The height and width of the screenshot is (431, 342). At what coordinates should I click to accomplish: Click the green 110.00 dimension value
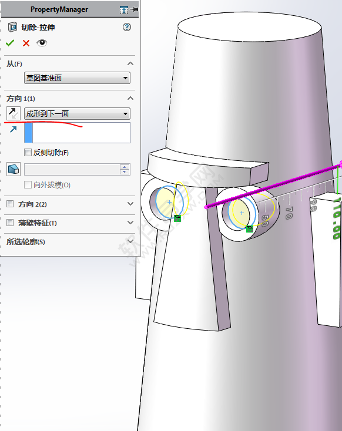(337, 218)
